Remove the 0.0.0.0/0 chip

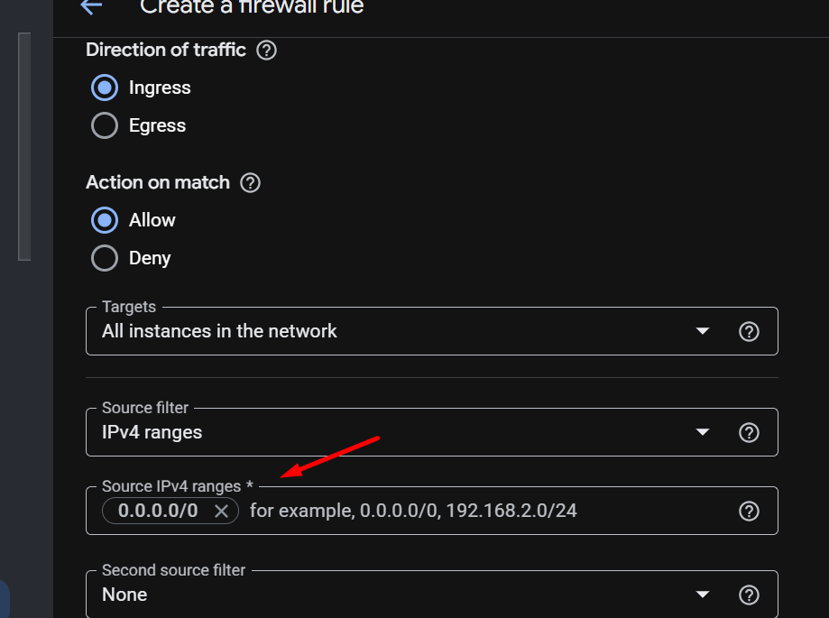click(221, 511)
